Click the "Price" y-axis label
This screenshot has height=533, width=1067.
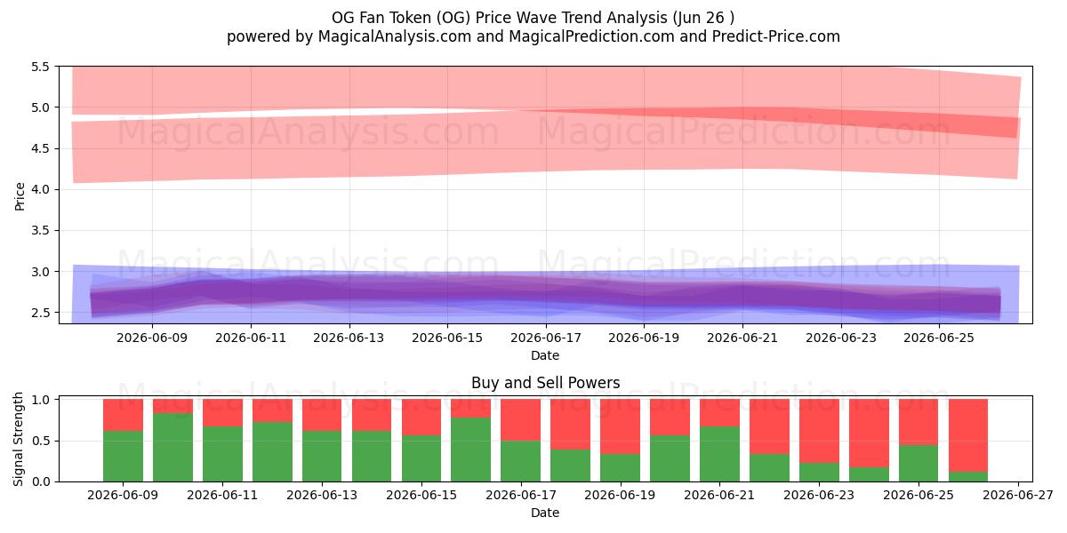pos(20,195)
